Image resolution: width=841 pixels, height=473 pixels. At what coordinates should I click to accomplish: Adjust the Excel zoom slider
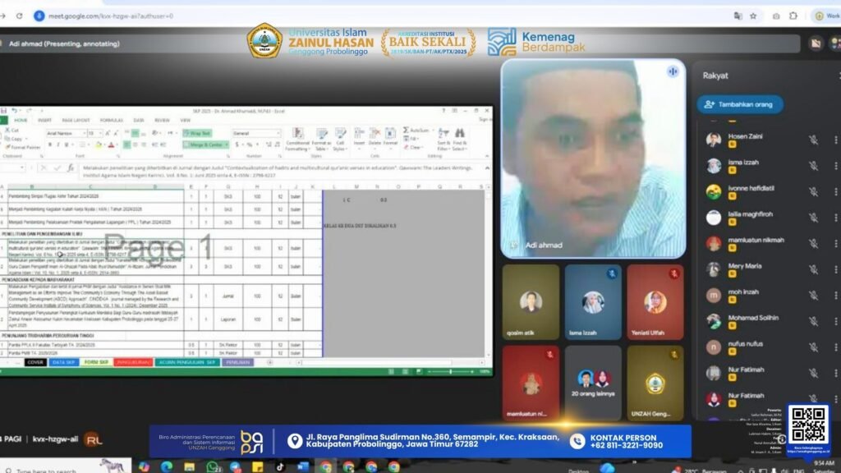(453, 371)
